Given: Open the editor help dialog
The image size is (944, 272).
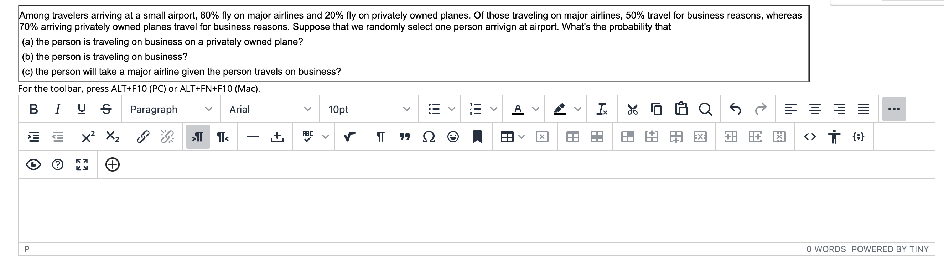Looking at the screenshot, I should click(57, 165).
